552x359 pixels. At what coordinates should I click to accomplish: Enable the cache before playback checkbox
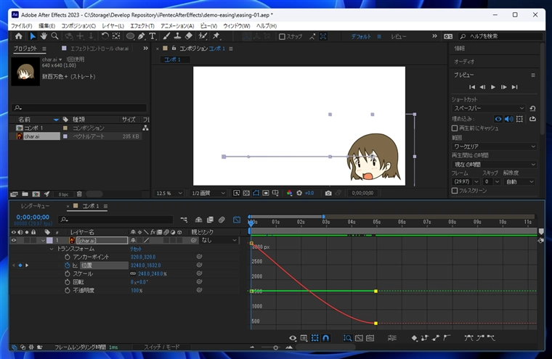455,128
